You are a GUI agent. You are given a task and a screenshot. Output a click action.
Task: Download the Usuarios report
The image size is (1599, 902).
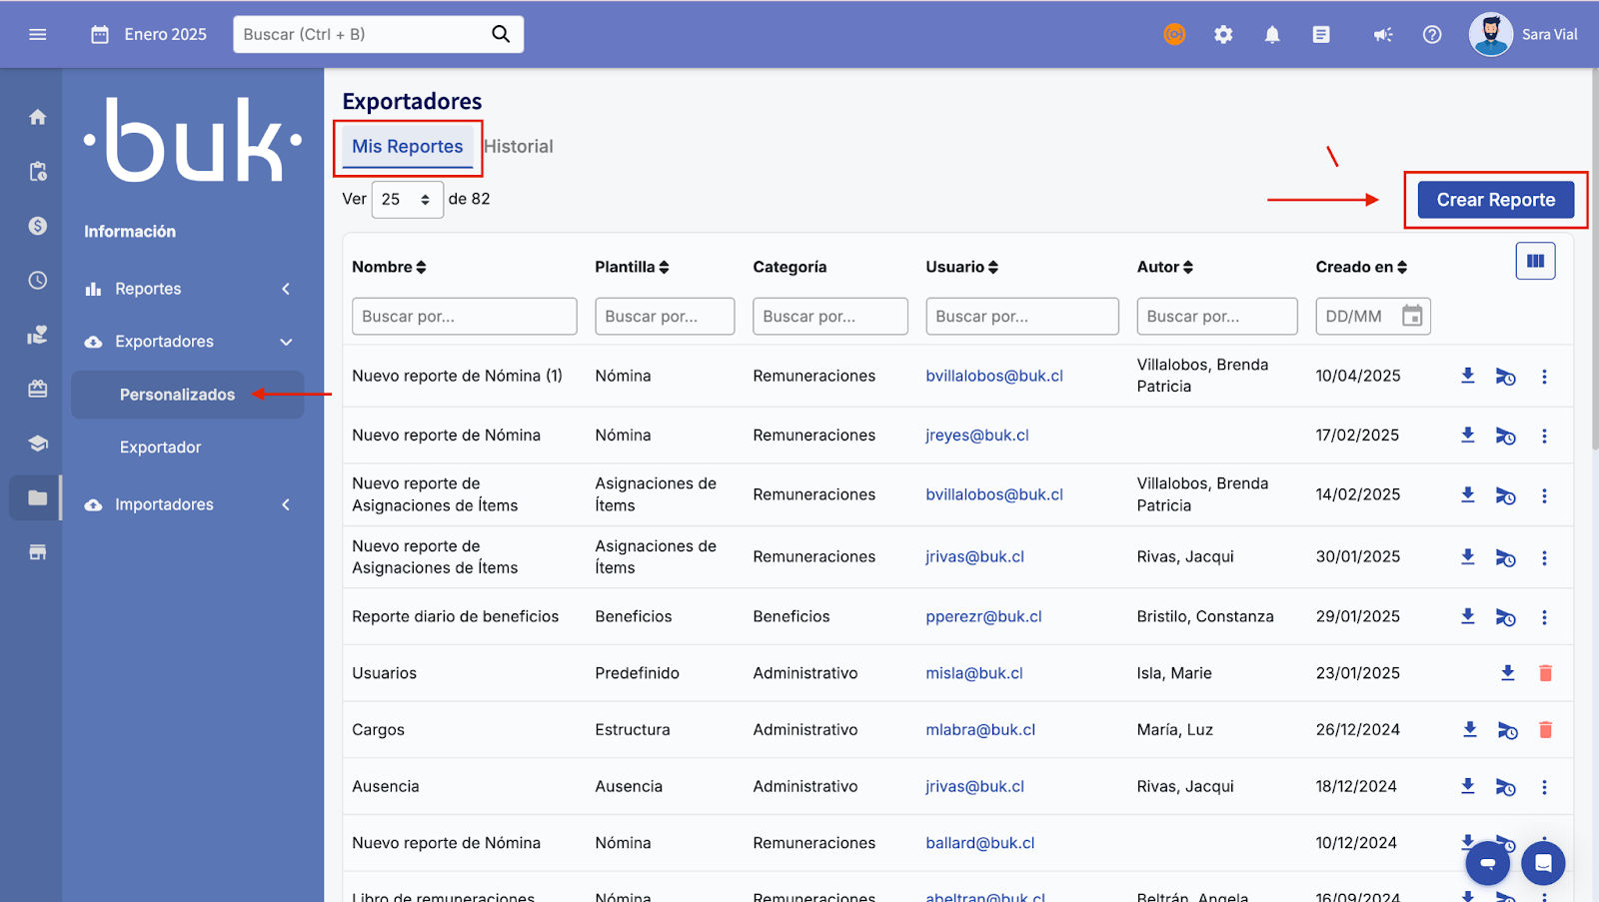click(1507, 673)
